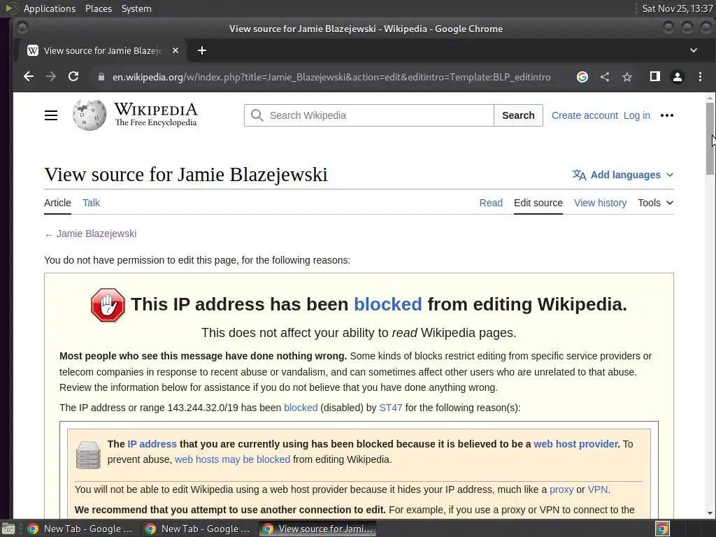Viewport: 716px width, 537px height.
Task: Click the Applications menu logo icon
Action: coord(11,8)
